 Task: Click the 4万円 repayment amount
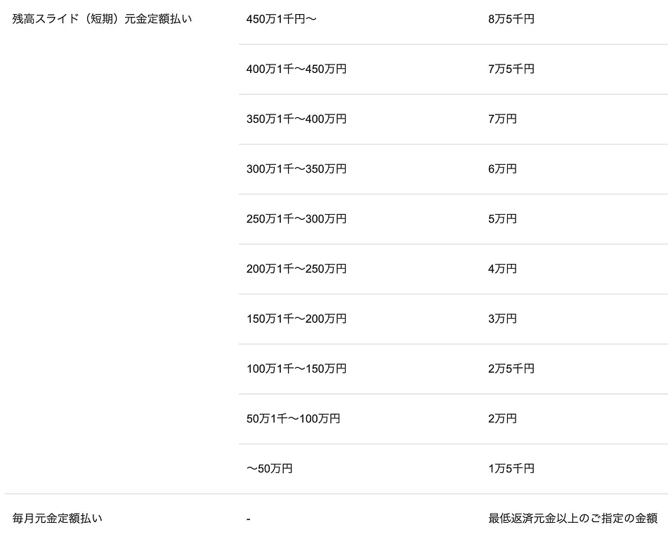[x=502, y=268]
